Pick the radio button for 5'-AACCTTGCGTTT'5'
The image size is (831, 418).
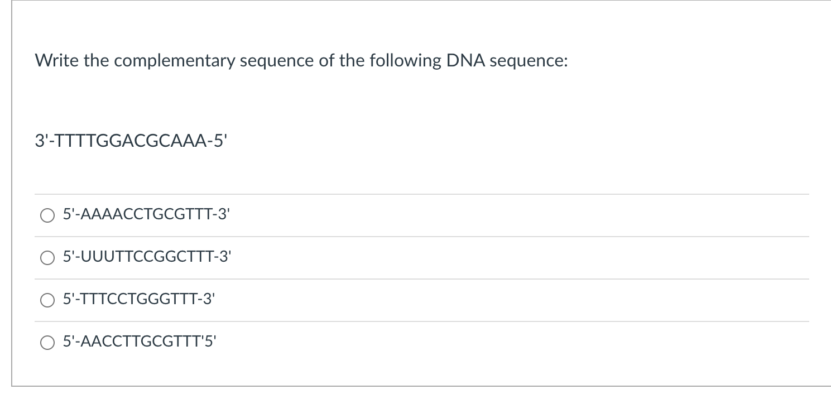click(47, 343)
